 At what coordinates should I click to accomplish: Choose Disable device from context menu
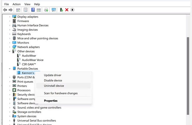(x=64, y=80)
